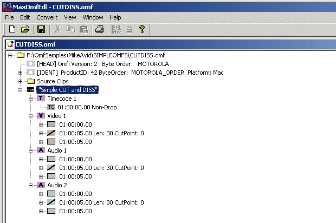Select the last 01:00:05.00 clip under Audio 1
Viewport: 336px width, 223px height.
coord(75,176)
